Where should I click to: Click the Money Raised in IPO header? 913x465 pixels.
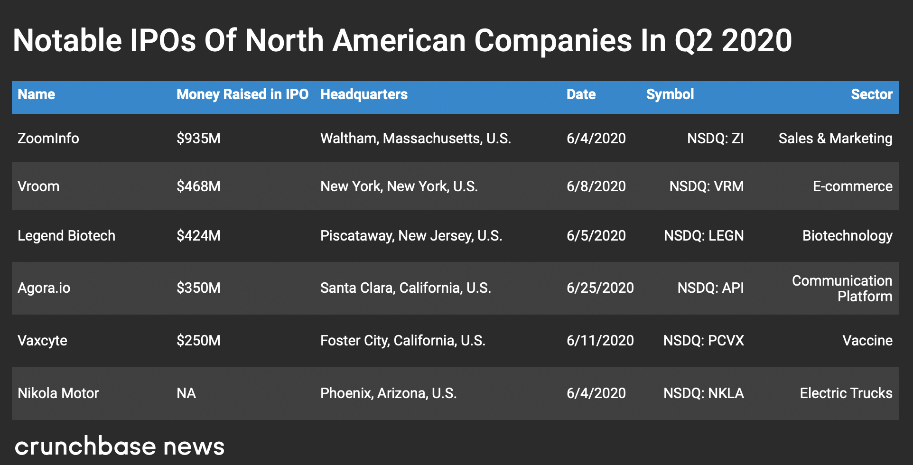click(x=242, y=94)
